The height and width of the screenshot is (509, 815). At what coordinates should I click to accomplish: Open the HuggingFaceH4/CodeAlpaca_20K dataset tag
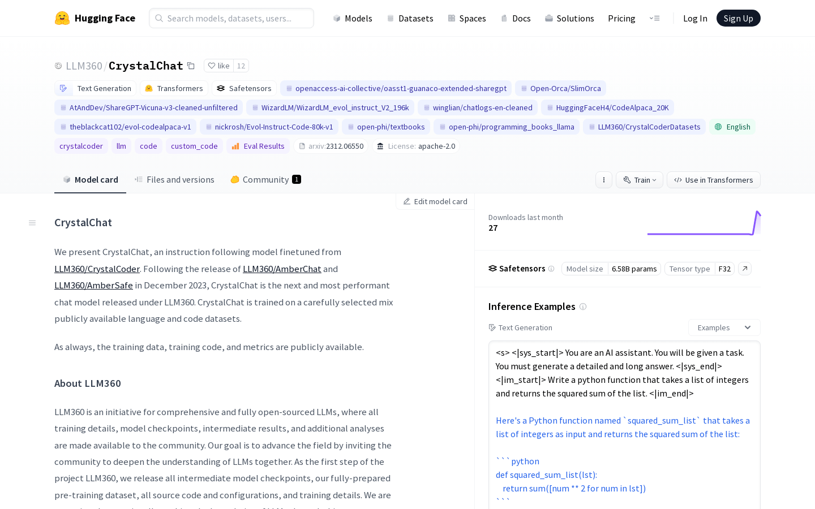click(x=607, y=107)
